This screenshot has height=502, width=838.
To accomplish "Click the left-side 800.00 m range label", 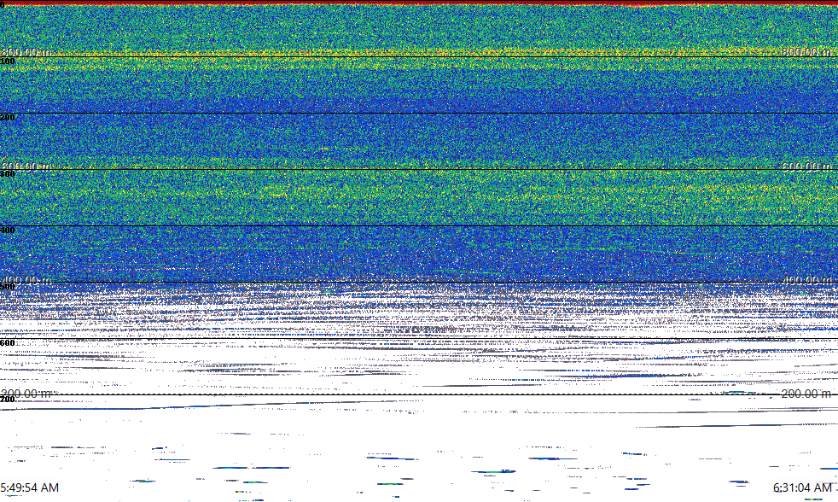I will pyautogui.click(x=26, y=52).
